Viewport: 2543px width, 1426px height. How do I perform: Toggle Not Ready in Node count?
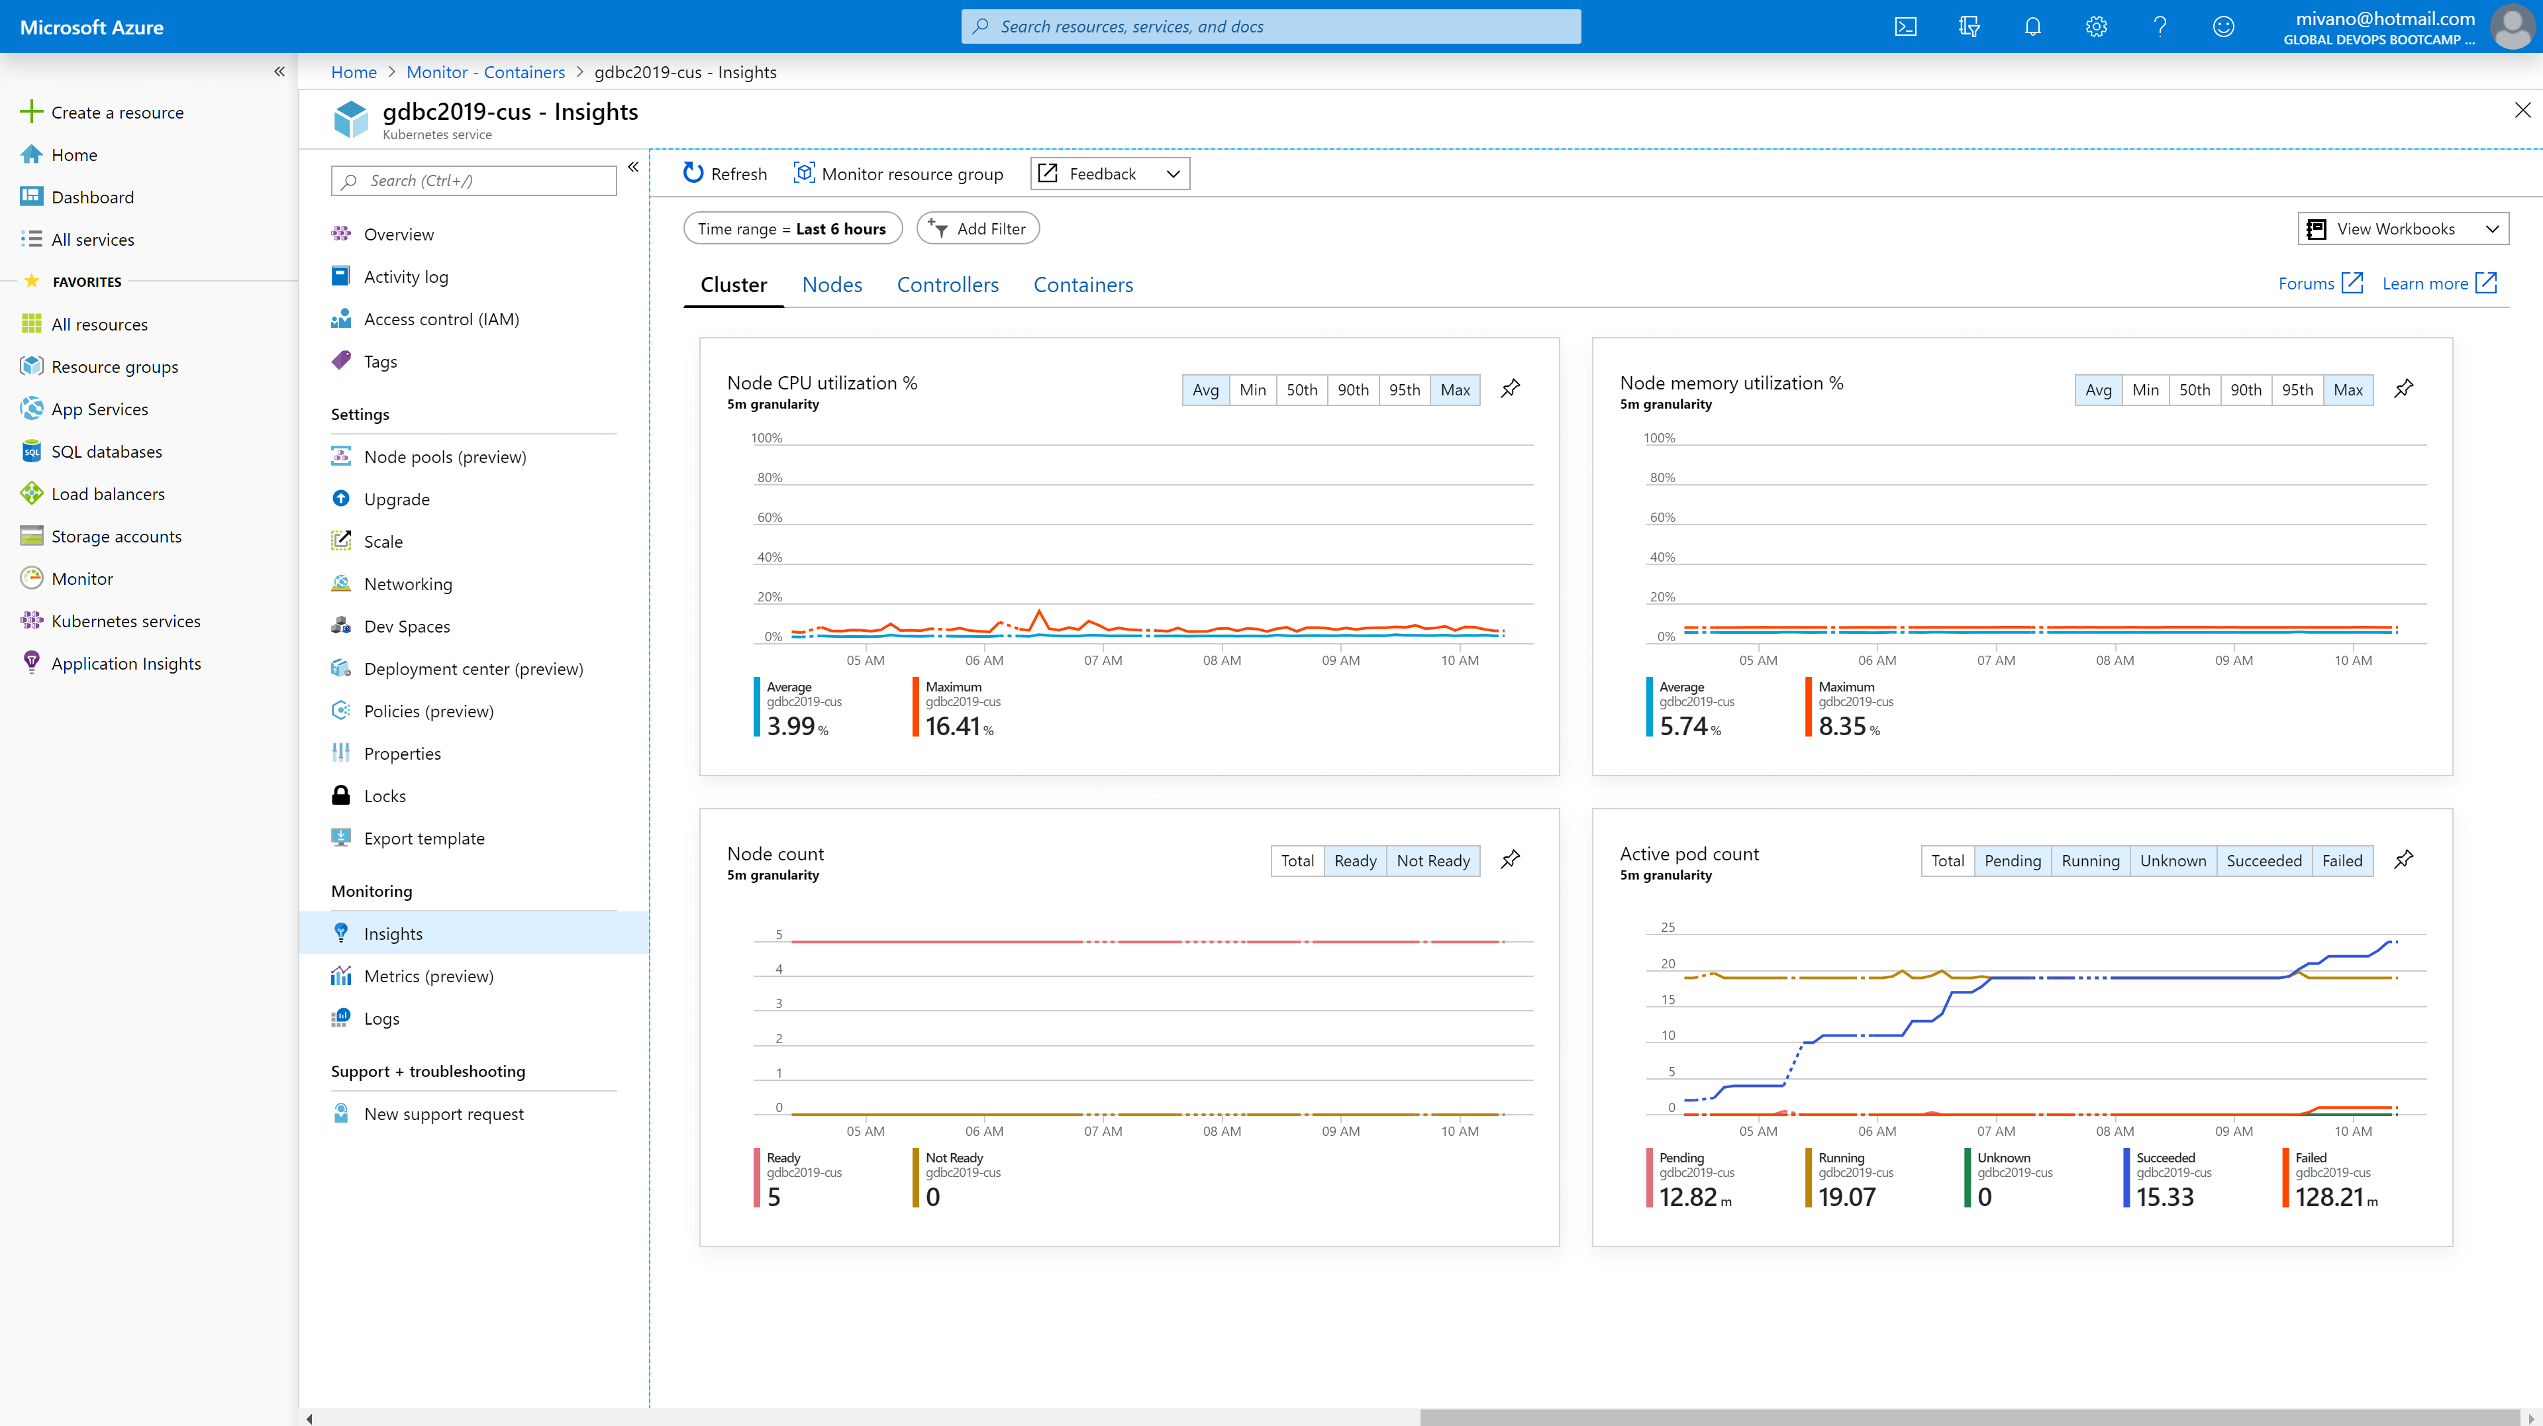(1432, 861)
